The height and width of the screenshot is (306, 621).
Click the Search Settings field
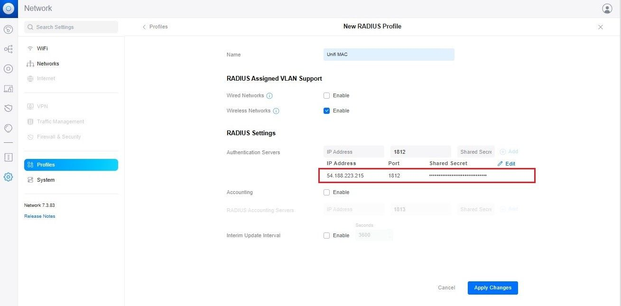coord(71,27)
